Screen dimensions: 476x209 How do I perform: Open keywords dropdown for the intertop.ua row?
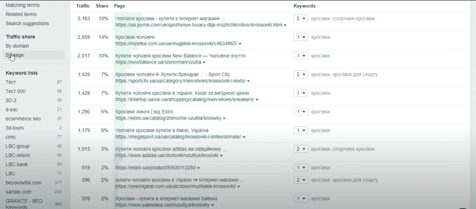(x=301, y=93)
